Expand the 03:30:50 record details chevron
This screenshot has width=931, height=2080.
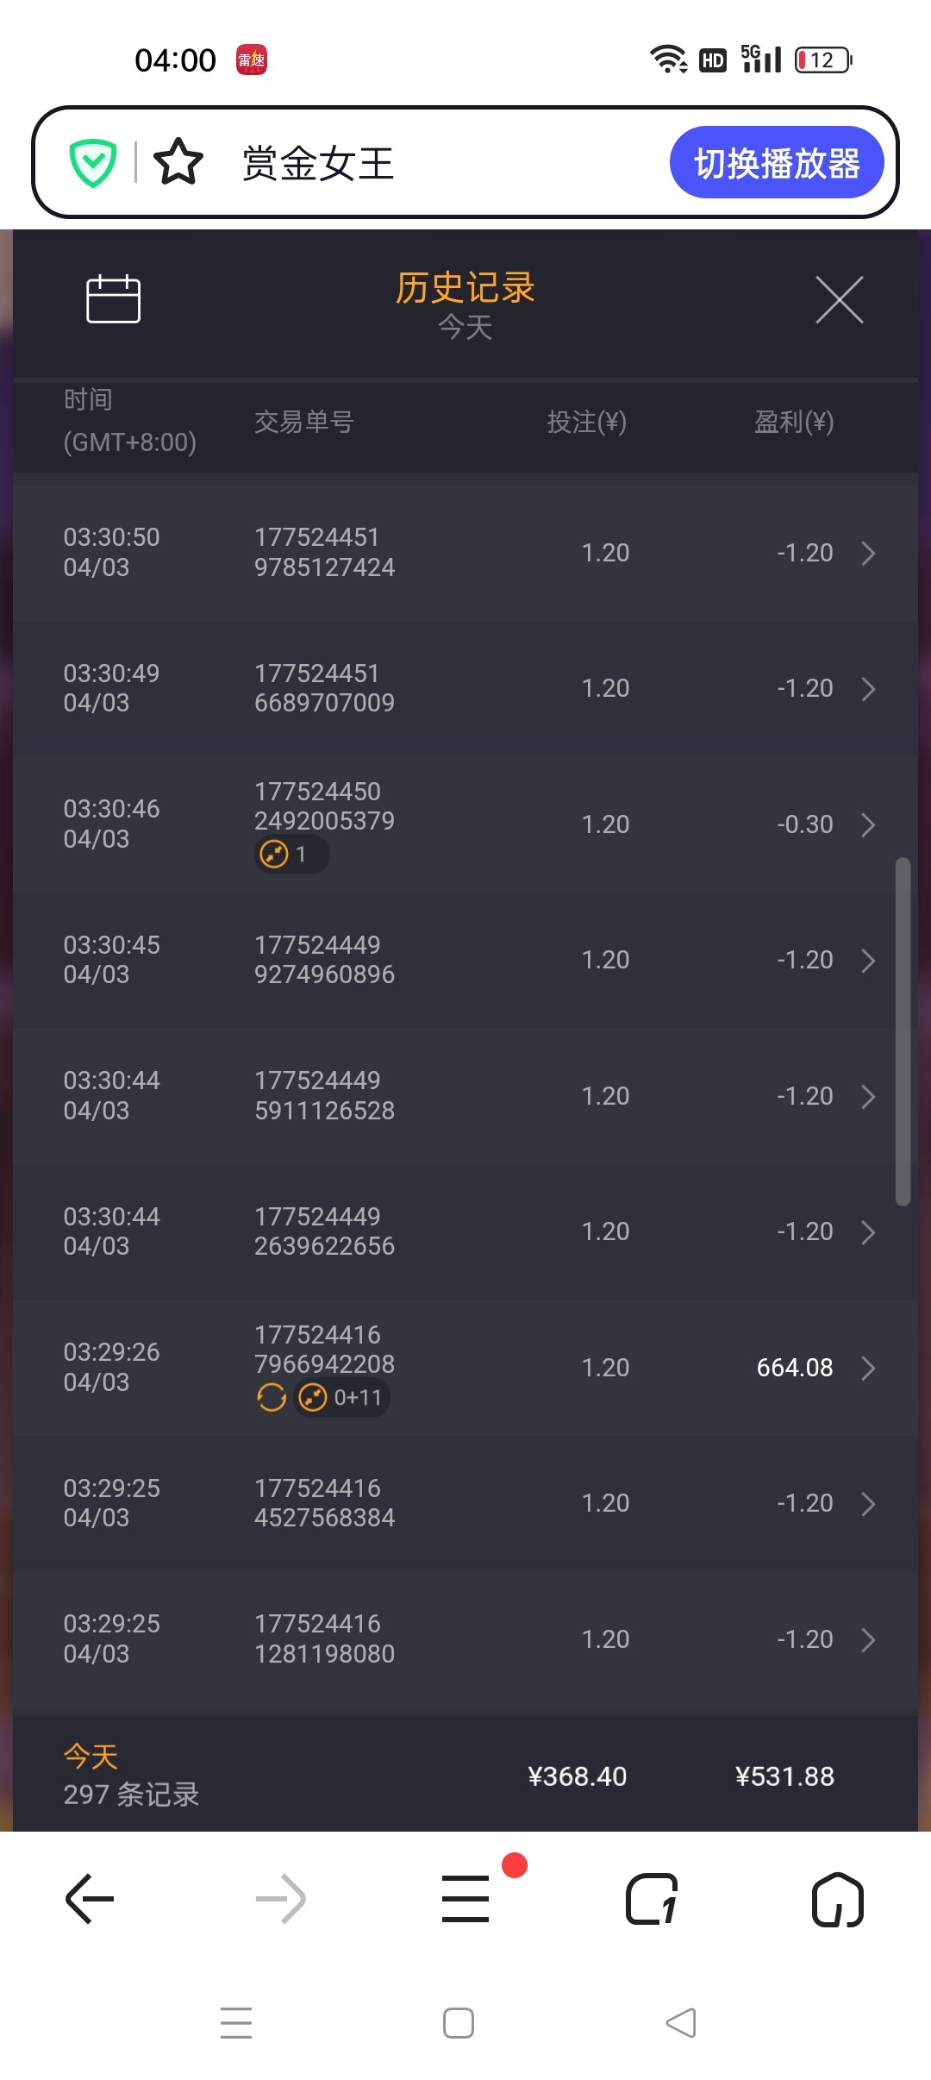(868, 553)
